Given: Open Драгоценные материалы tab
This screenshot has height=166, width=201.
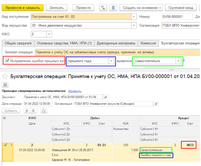Looking at the screenshot, I should [116, 43].
